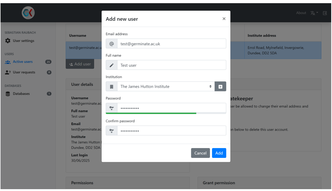Viewport: 332px width, 191px height.
Task: Click the building icon beside Institution
Action: 112,86
